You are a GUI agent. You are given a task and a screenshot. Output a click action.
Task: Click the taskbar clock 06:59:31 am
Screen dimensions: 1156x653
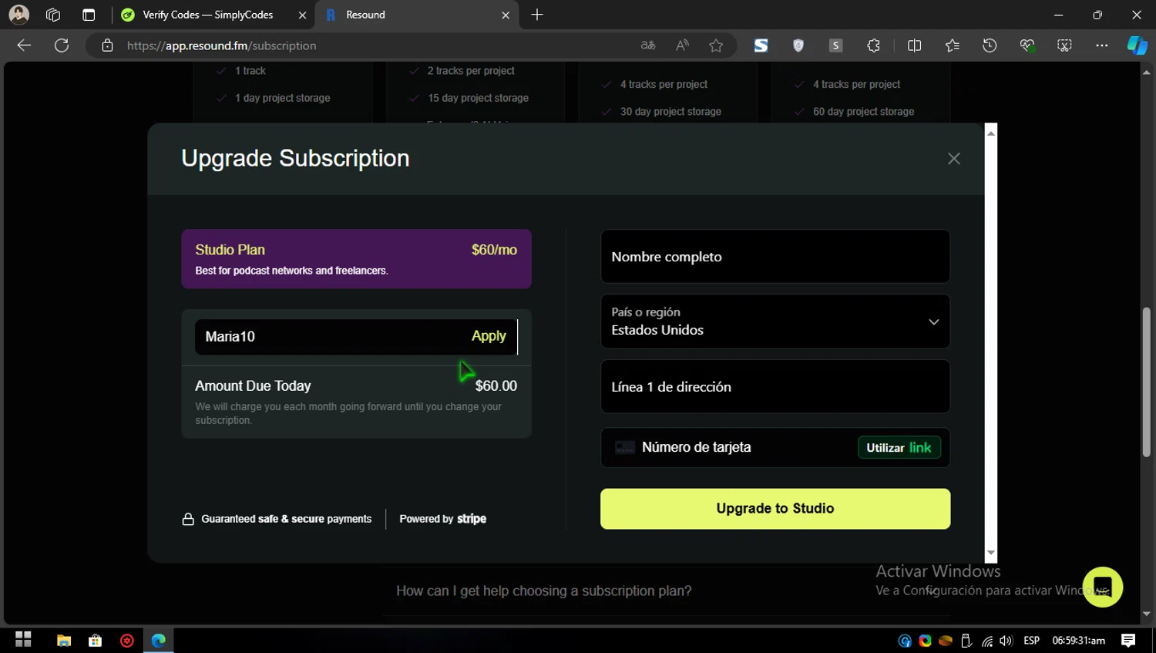coord(1078,641)
